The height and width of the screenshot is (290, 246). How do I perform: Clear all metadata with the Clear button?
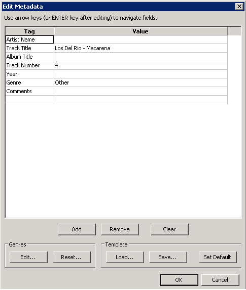pos(169,229)
